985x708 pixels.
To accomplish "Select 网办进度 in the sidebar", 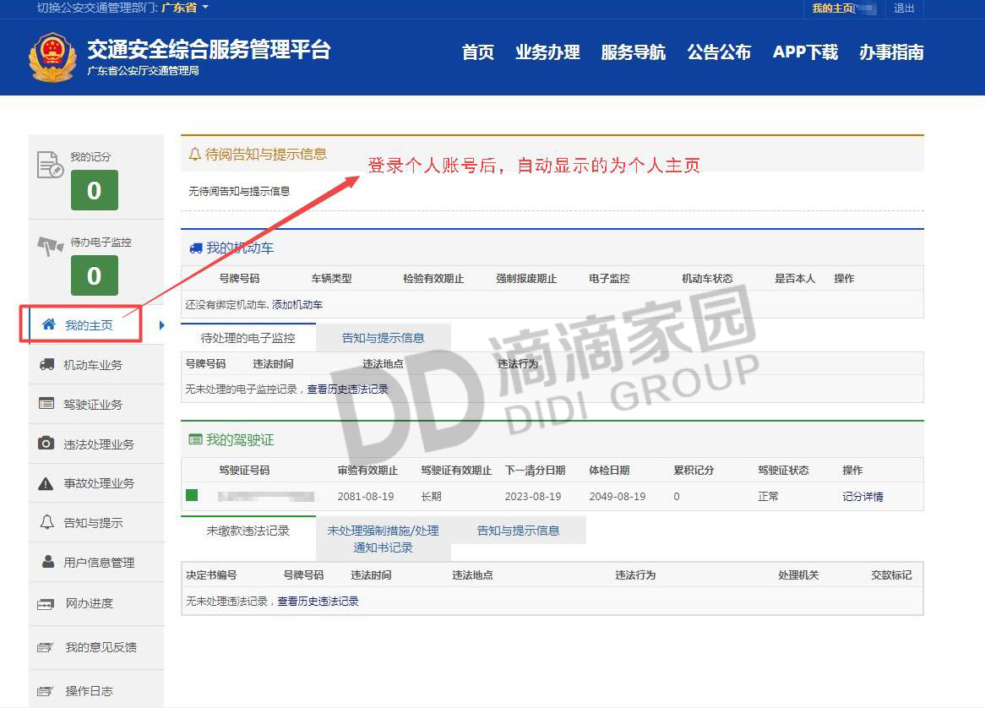I will (x=97, y=603).
